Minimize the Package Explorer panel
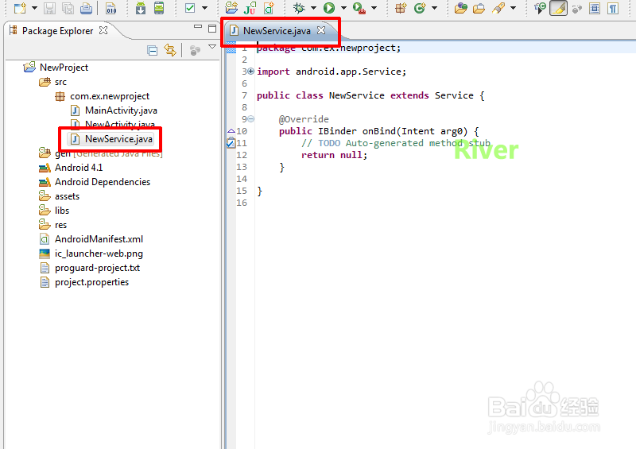 point(198,27)
